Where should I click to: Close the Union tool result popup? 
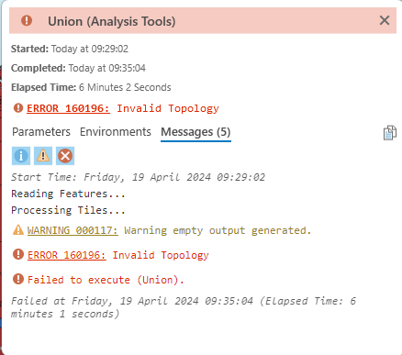(x=385, y=21)
